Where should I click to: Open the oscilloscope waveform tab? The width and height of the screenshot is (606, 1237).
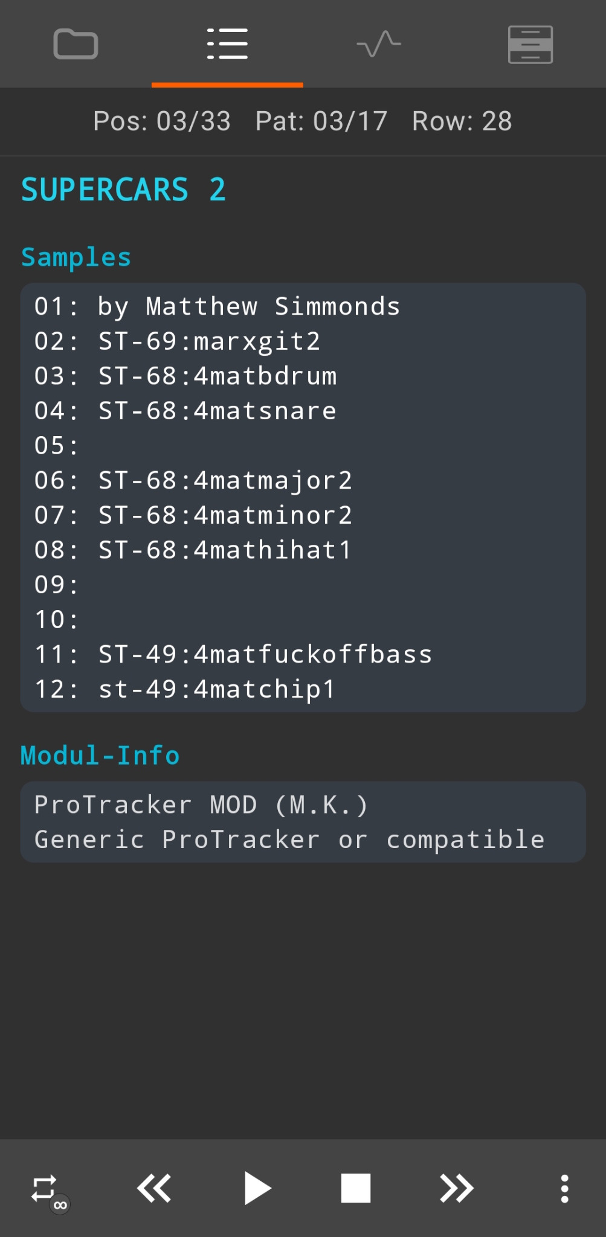[x=379, y=44]
